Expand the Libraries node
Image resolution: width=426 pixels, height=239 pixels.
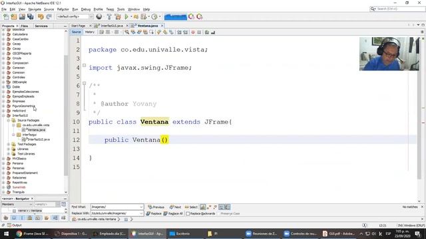[9, 149]
